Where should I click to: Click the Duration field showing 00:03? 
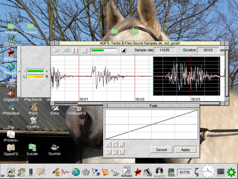(x=208, y=50)
